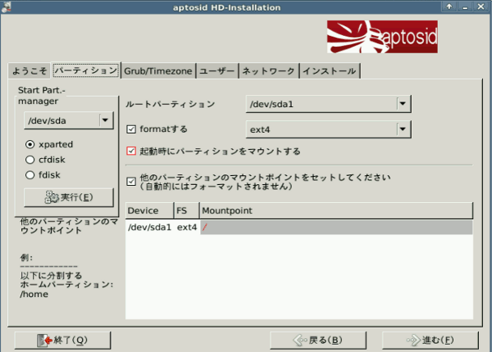This screenshot has width=492, height=352.
Task: Switch to the ようこそ tab
Action: point(30,71)
